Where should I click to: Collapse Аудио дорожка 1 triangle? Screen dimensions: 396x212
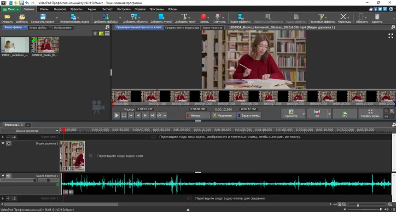[x=3, y=176]
